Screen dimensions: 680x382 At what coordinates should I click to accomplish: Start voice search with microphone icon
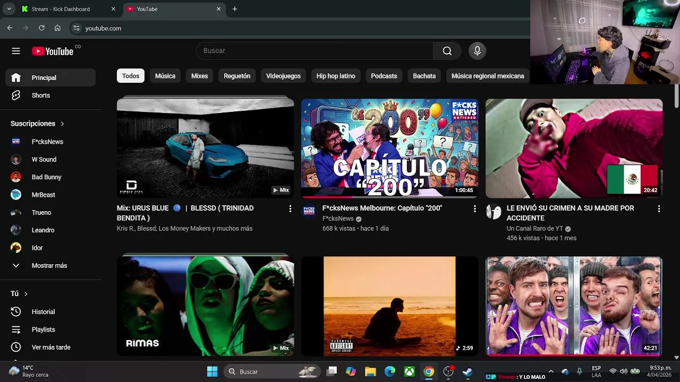[478, 51]
